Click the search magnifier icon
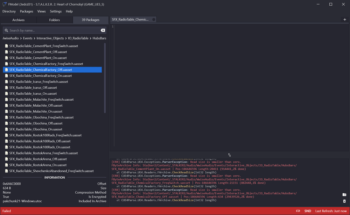Image resolution: width=350 pixels, height=215 pixels. (x=7, y=30)
